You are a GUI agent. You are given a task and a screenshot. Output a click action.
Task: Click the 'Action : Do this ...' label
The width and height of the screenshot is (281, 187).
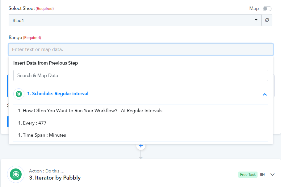tap(47, 171)
